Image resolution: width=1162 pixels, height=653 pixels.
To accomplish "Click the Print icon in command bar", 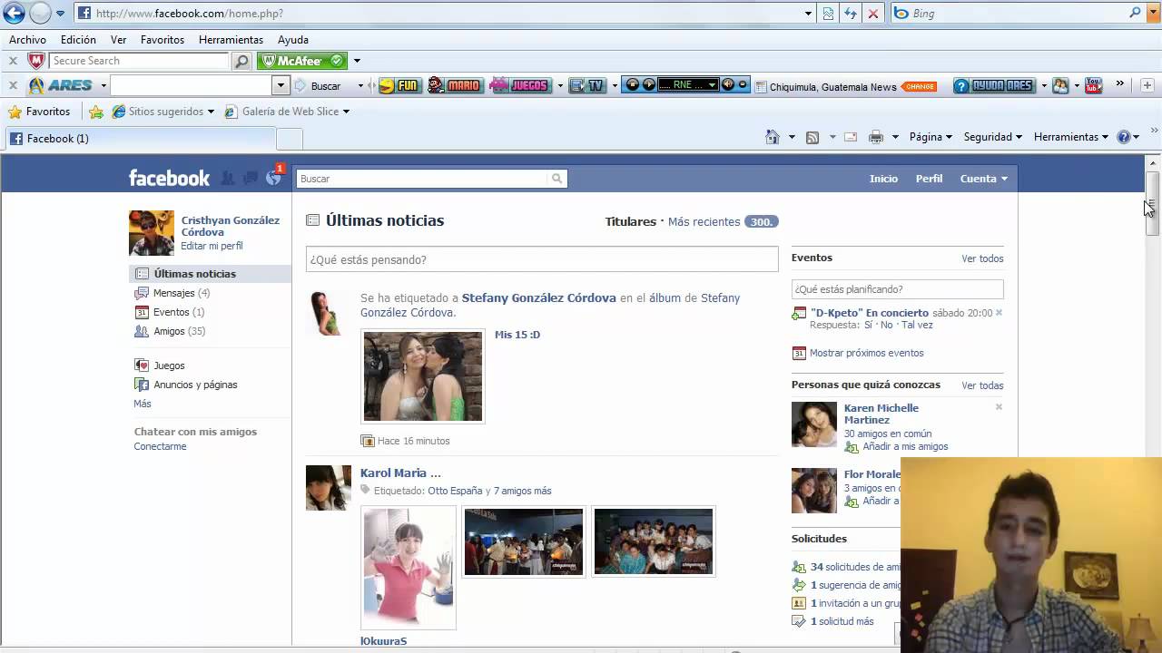I will pyautogui.click(x=876, y=137).
